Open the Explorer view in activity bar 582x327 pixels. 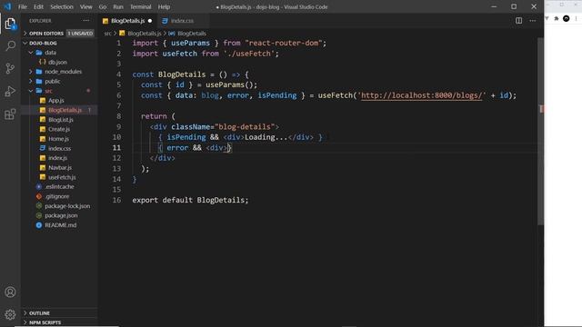pos(10,25)
